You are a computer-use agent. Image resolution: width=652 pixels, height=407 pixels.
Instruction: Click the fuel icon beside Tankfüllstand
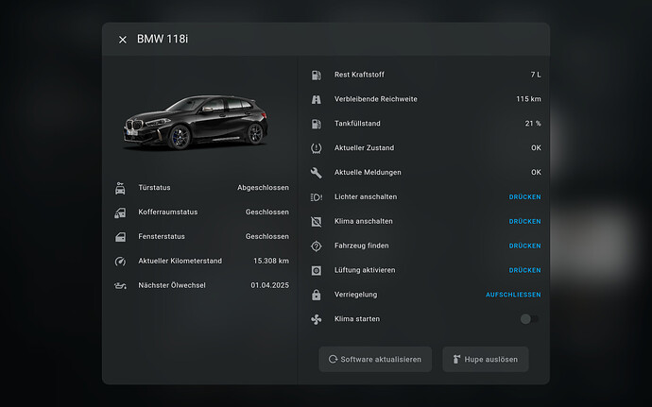click(x=316, y=124)
